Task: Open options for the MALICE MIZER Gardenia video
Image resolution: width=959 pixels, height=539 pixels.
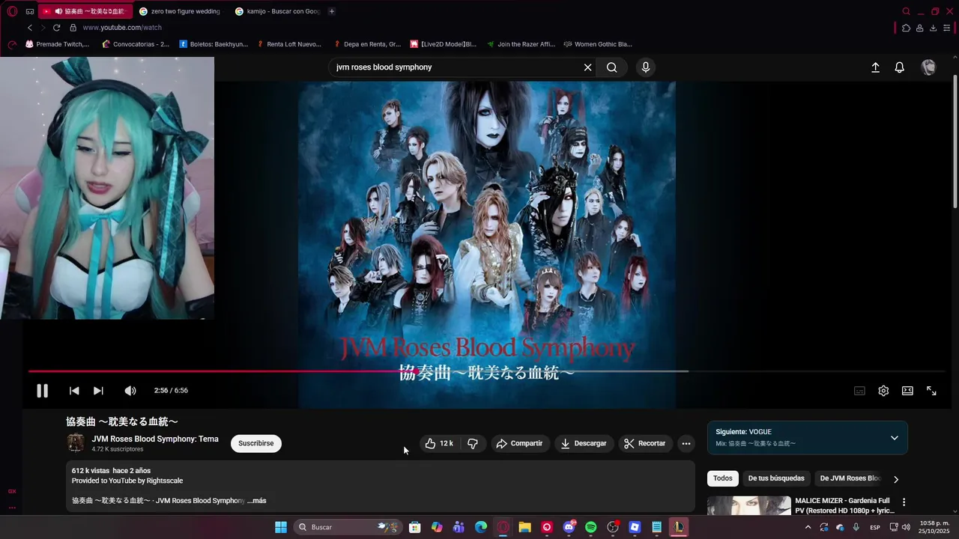Action: click(x=904, y=502)
